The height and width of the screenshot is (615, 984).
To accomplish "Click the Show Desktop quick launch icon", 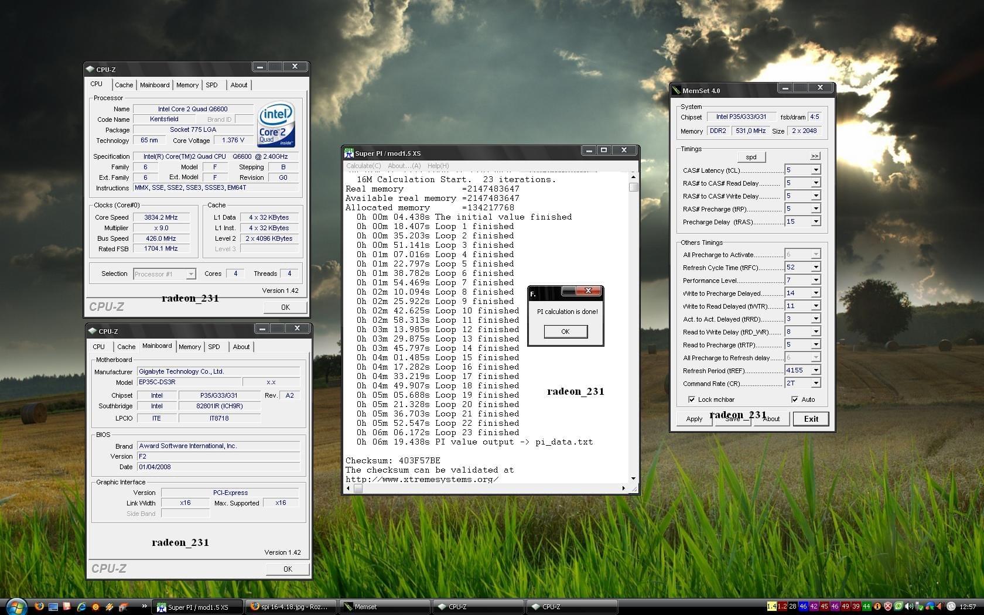I will click(53, 607).
